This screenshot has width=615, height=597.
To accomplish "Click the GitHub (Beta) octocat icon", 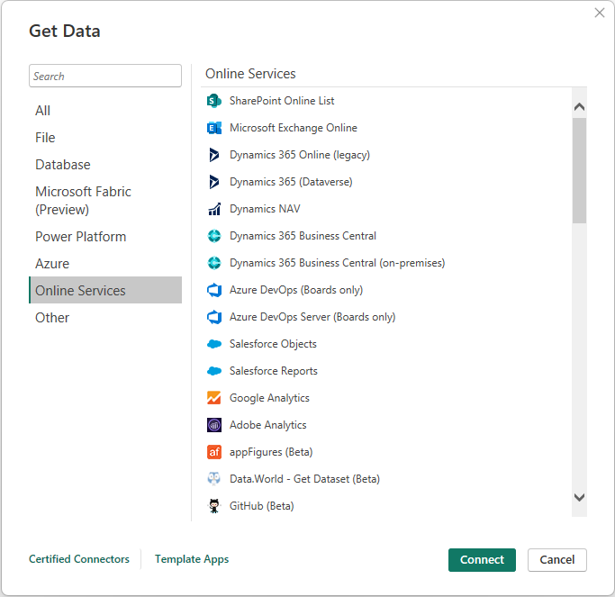I will (x=214, y=506).
